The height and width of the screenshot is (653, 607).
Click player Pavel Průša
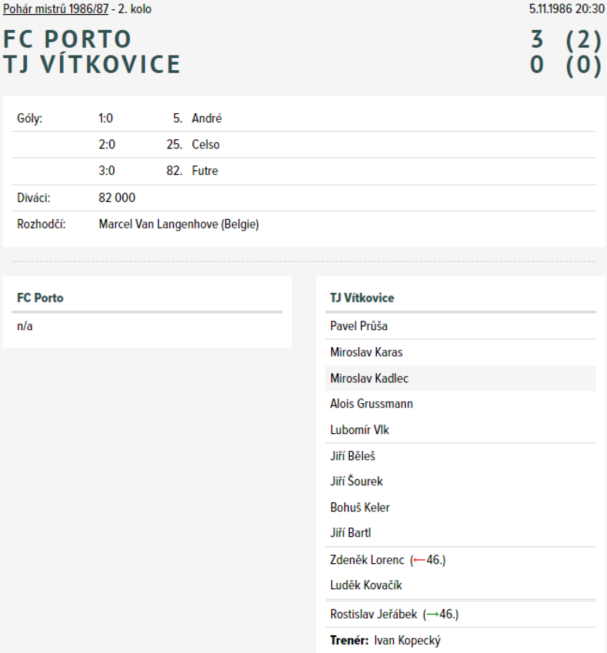tap(358, 326)
